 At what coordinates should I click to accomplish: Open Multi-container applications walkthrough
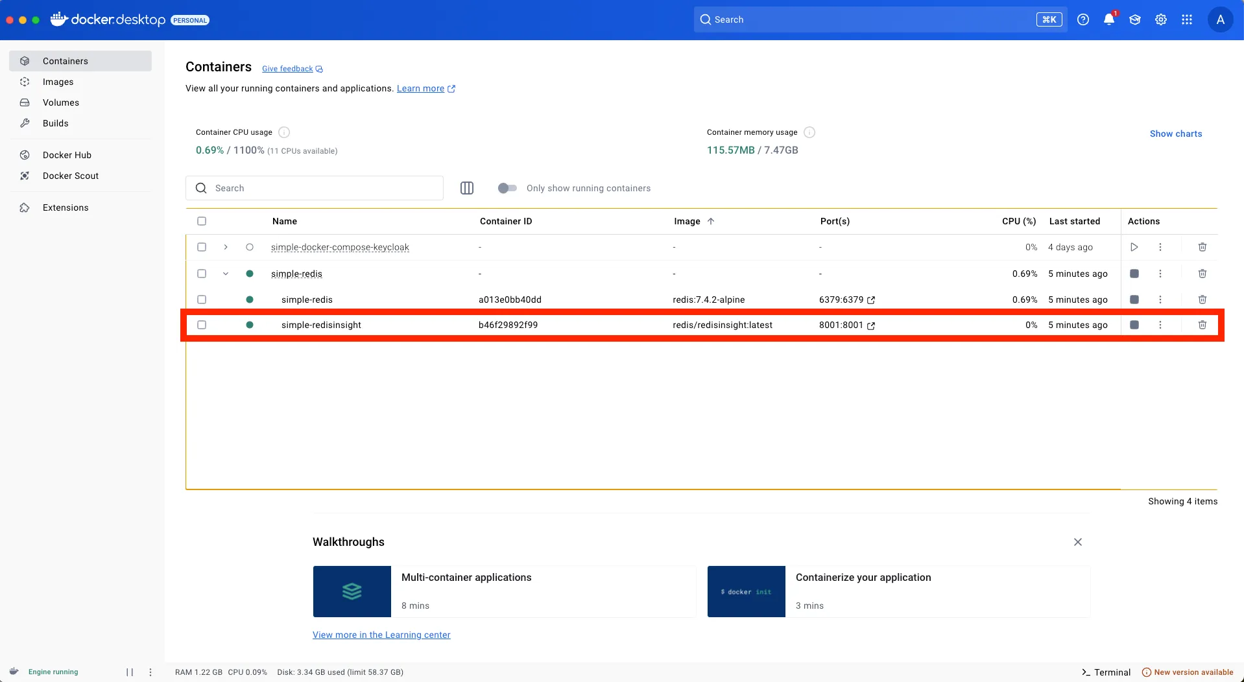tap(505, 591)
